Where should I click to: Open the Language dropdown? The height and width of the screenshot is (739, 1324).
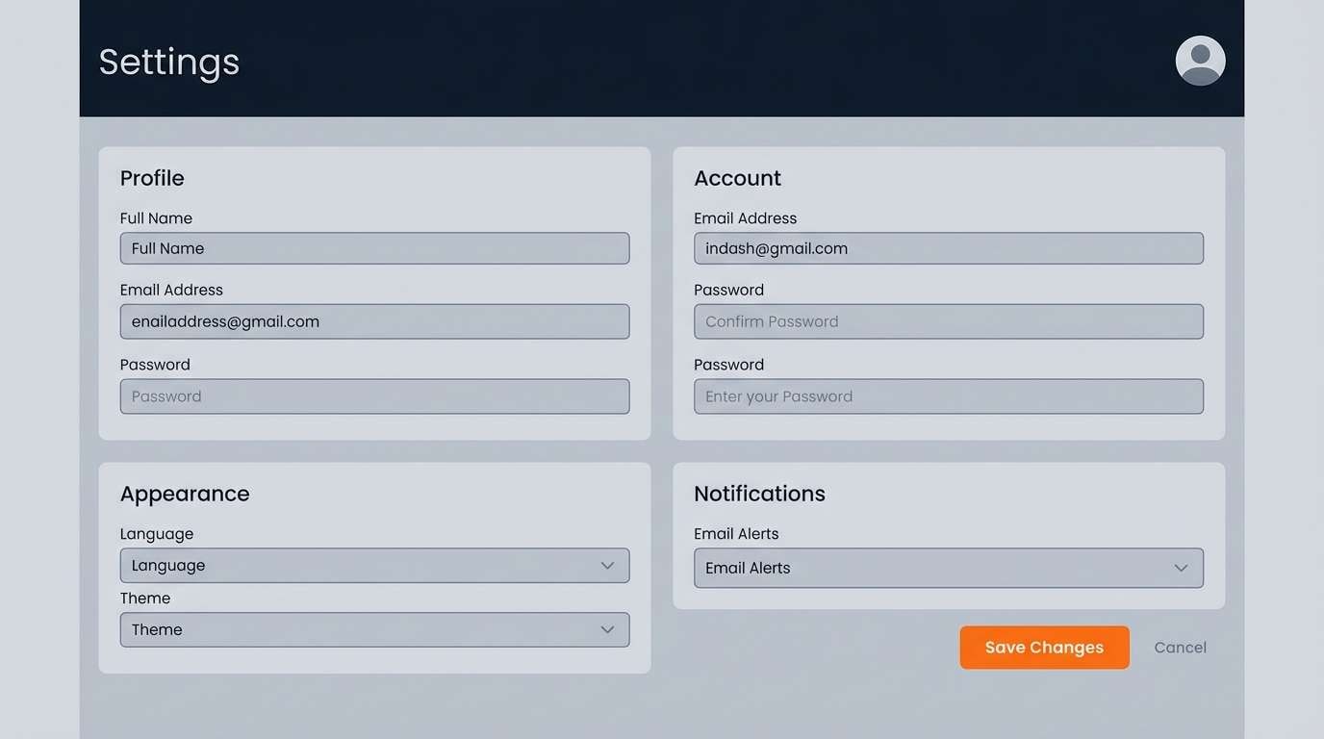[x=374, y=565]
